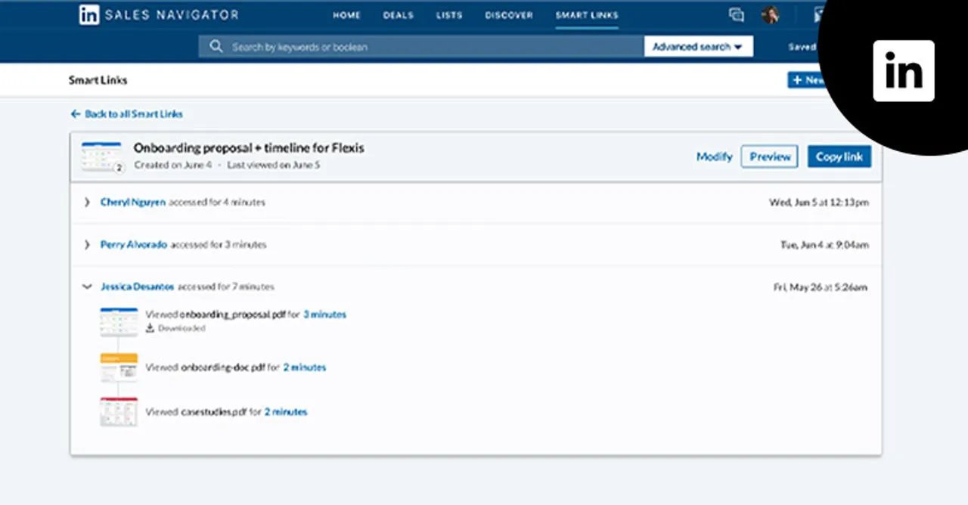Click the keyword search field

pos(421,46)
